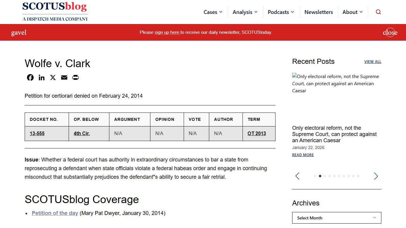The image size is (406, 228).
Task: Close the red newsletter banner
Action: 390,32
